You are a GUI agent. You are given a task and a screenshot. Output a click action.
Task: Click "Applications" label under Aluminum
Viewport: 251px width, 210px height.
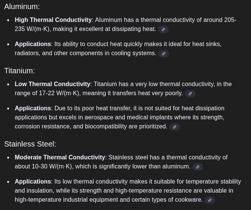[x=33, y=44]
